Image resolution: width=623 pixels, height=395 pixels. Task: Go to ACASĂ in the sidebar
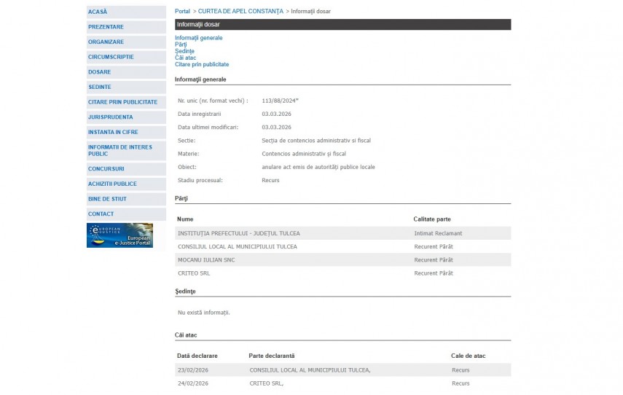coord(98,12)
